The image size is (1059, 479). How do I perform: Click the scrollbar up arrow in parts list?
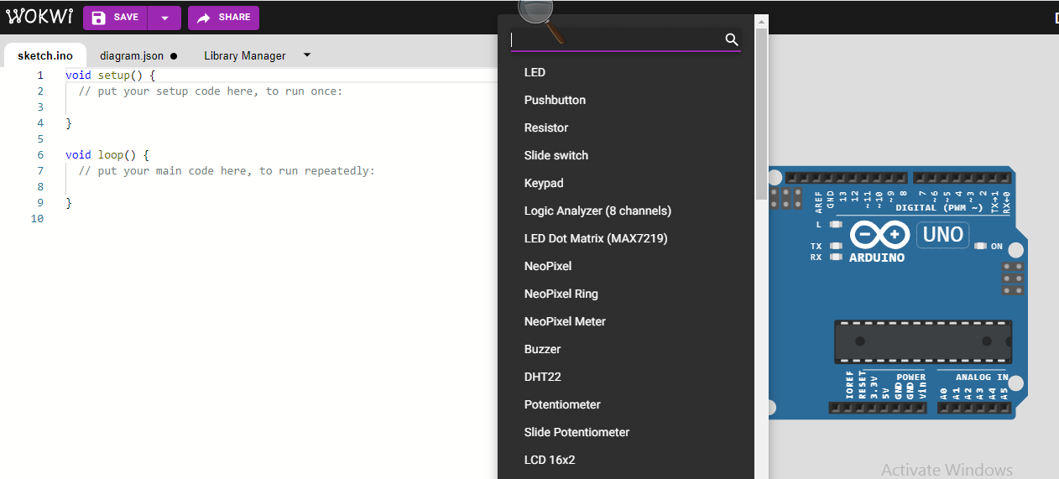click(762, 21)
